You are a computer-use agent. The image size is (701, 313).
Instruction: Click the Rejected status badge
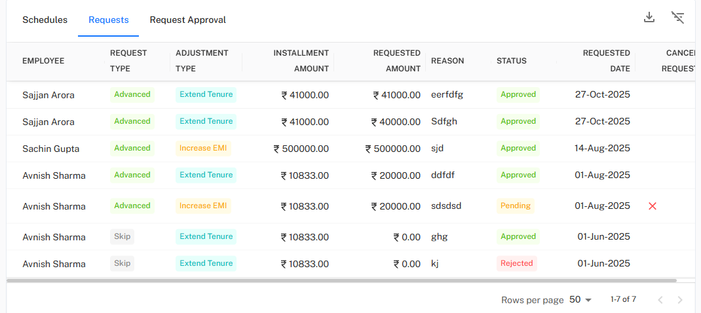point(517,263)
